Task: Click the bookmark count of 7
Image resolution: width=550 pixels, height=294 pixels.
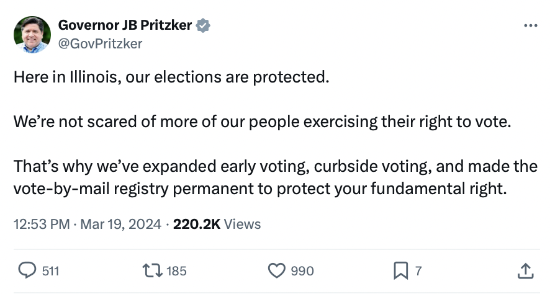Action: (418, 271)
